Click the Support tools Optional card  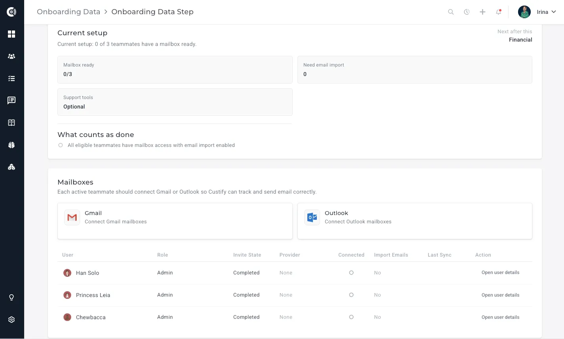click(175, 102)
